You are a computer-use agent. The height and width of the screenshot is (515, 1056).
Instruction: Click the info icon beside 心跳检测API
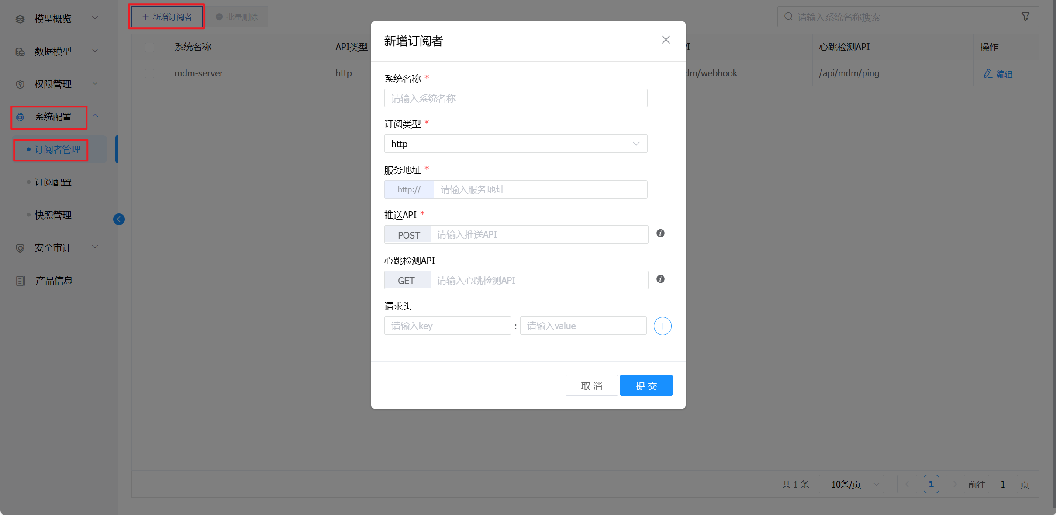click(x=660, y=279)
